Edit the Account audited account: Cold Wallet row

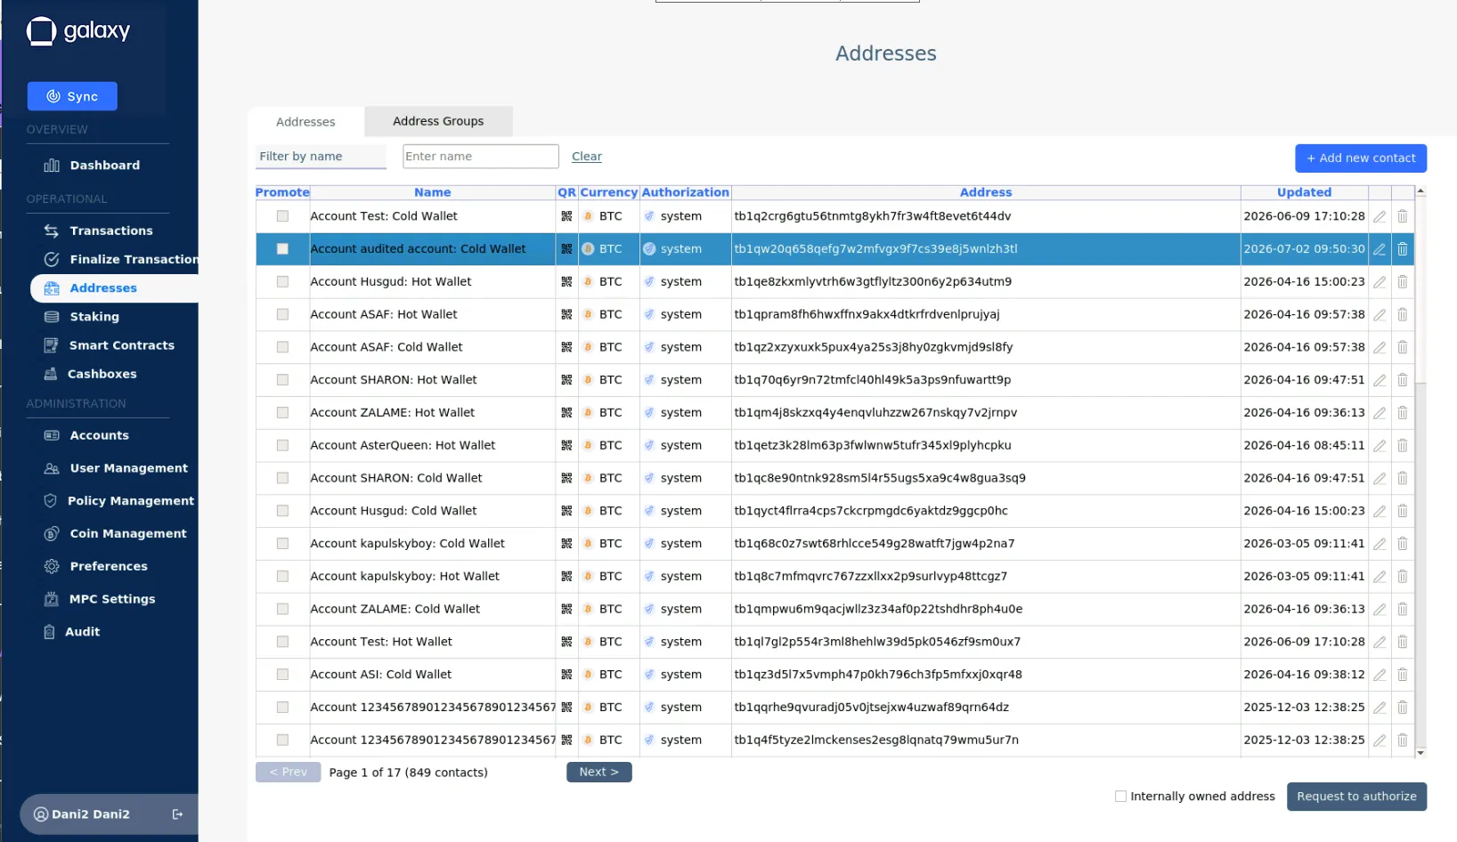click(x=1380, y=249)
